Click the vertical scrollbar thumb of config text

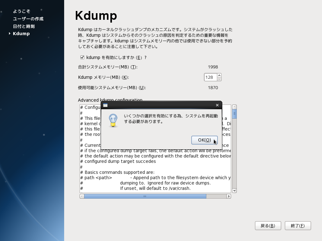[234, 114]
